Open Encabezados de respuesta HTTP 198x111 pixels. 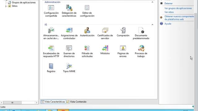click(51, 51)
